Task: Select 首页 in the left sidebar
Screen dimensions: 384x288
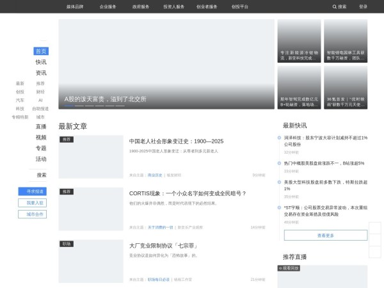Action: click(x=41, y=51)
